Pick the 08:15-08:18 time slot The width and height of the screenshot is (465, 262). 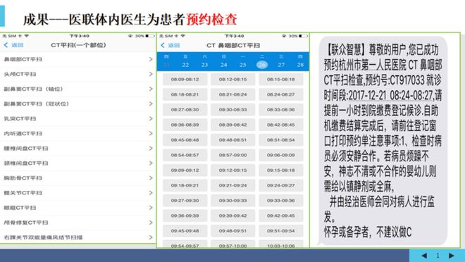point(281,80)
